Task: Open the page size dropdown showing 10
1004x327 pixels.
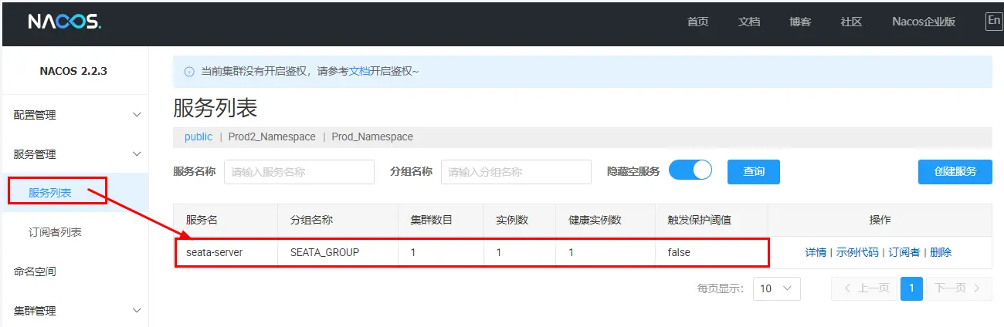Action: click(776, 288)
